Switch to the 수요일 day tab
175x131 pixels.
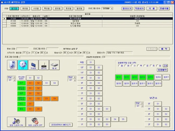point(36,9)
